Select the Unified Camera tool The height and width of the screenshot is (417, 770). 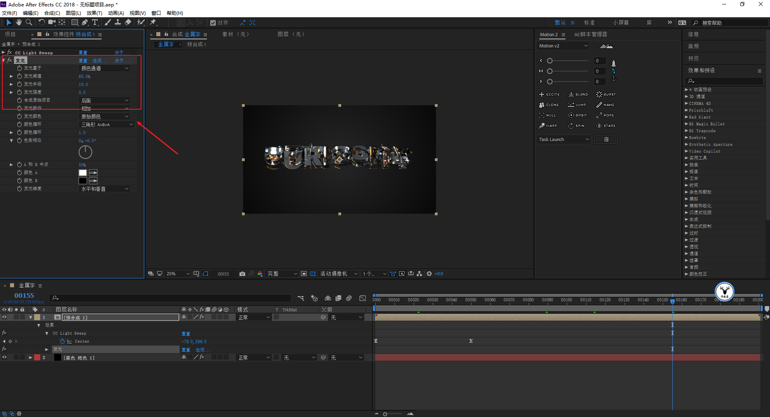(x=52, y=22)
